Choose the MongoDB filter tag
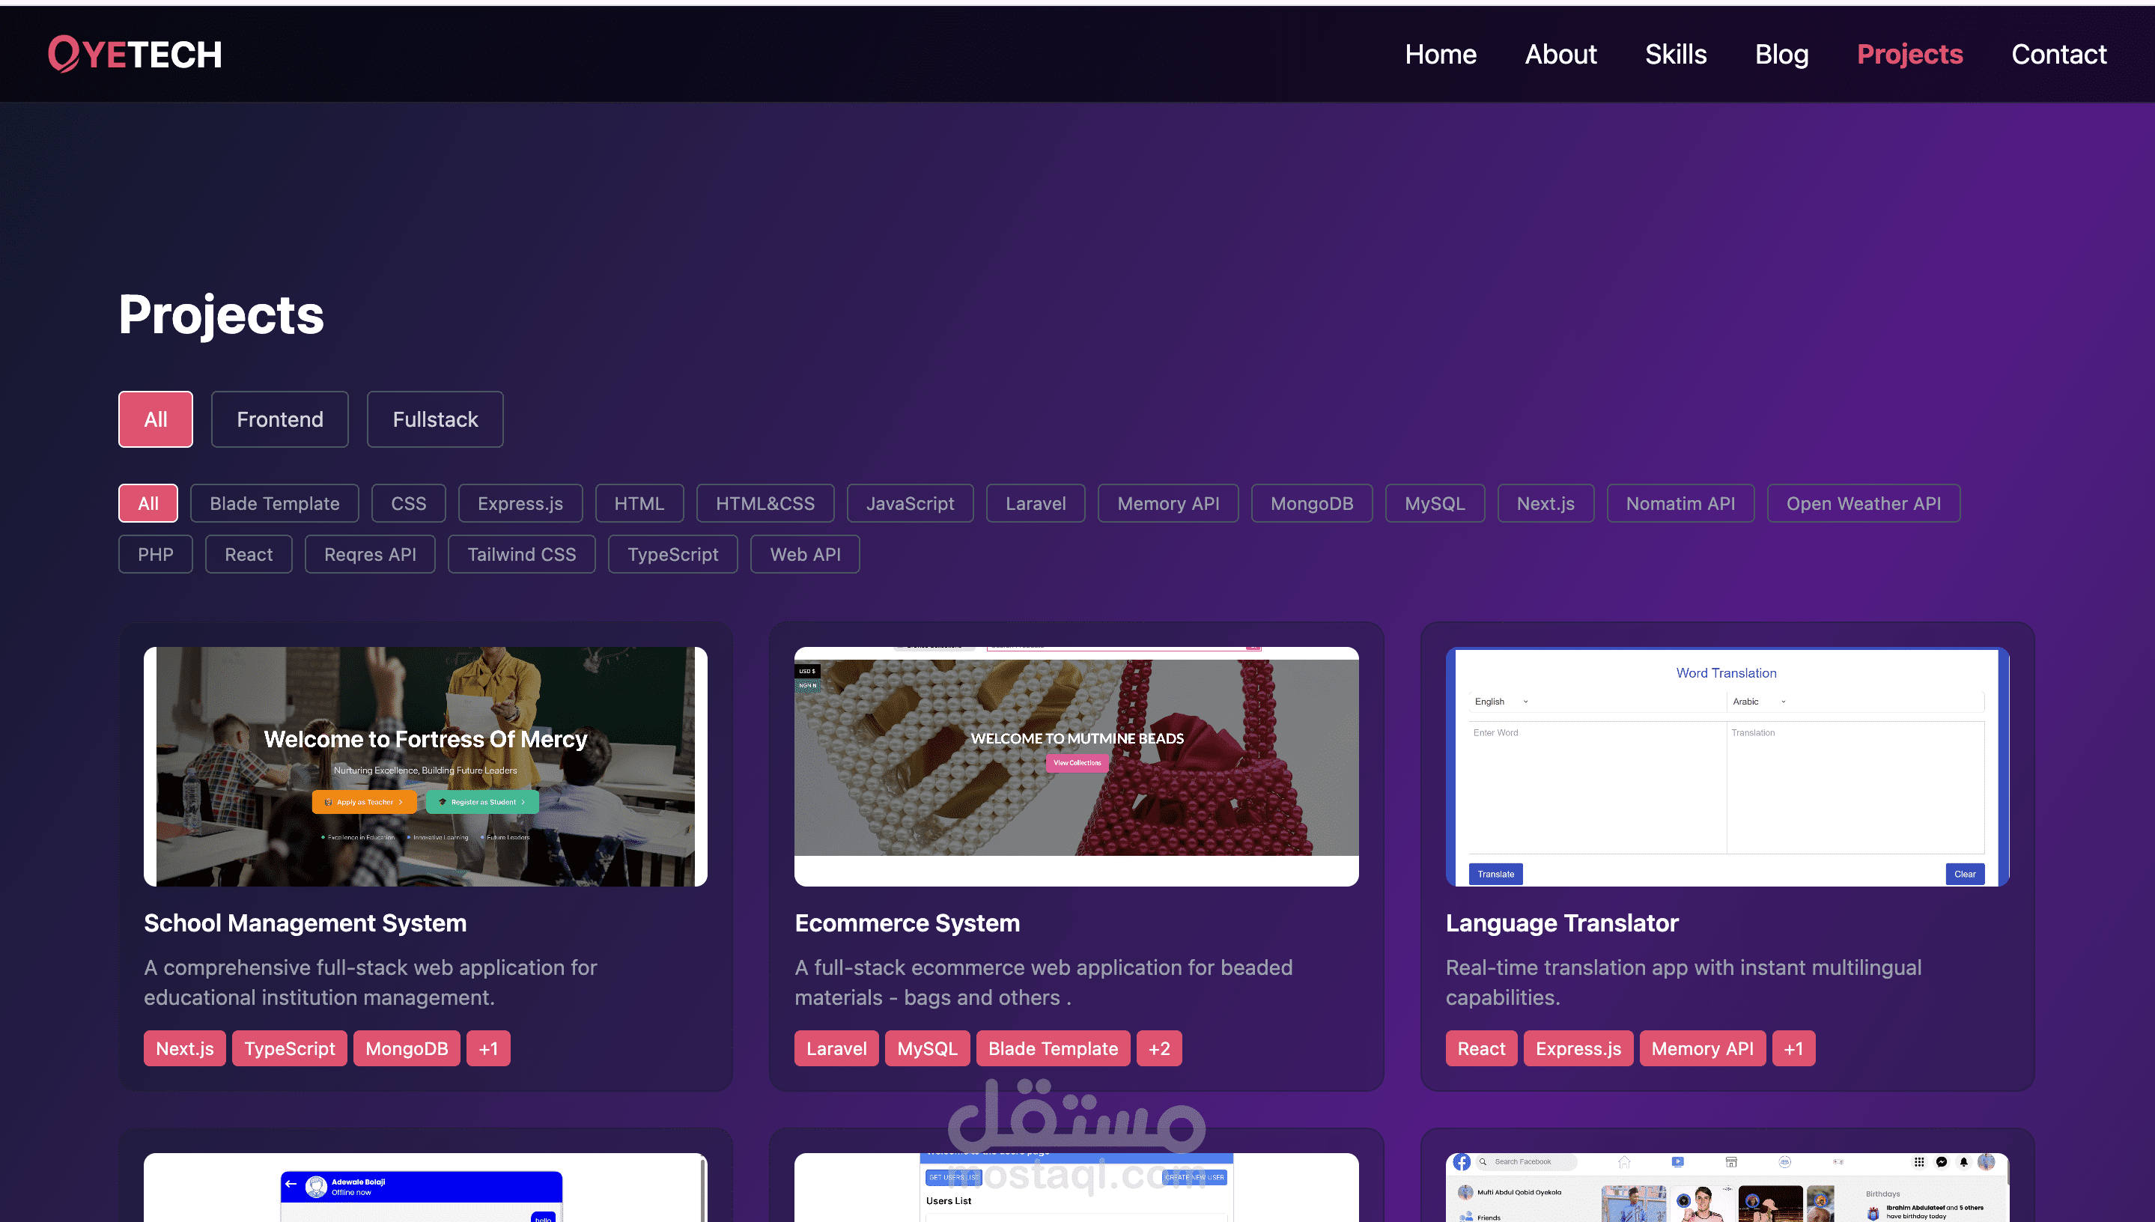This screenshot has height=1222, width=2155. click(x=1311, y=504)
